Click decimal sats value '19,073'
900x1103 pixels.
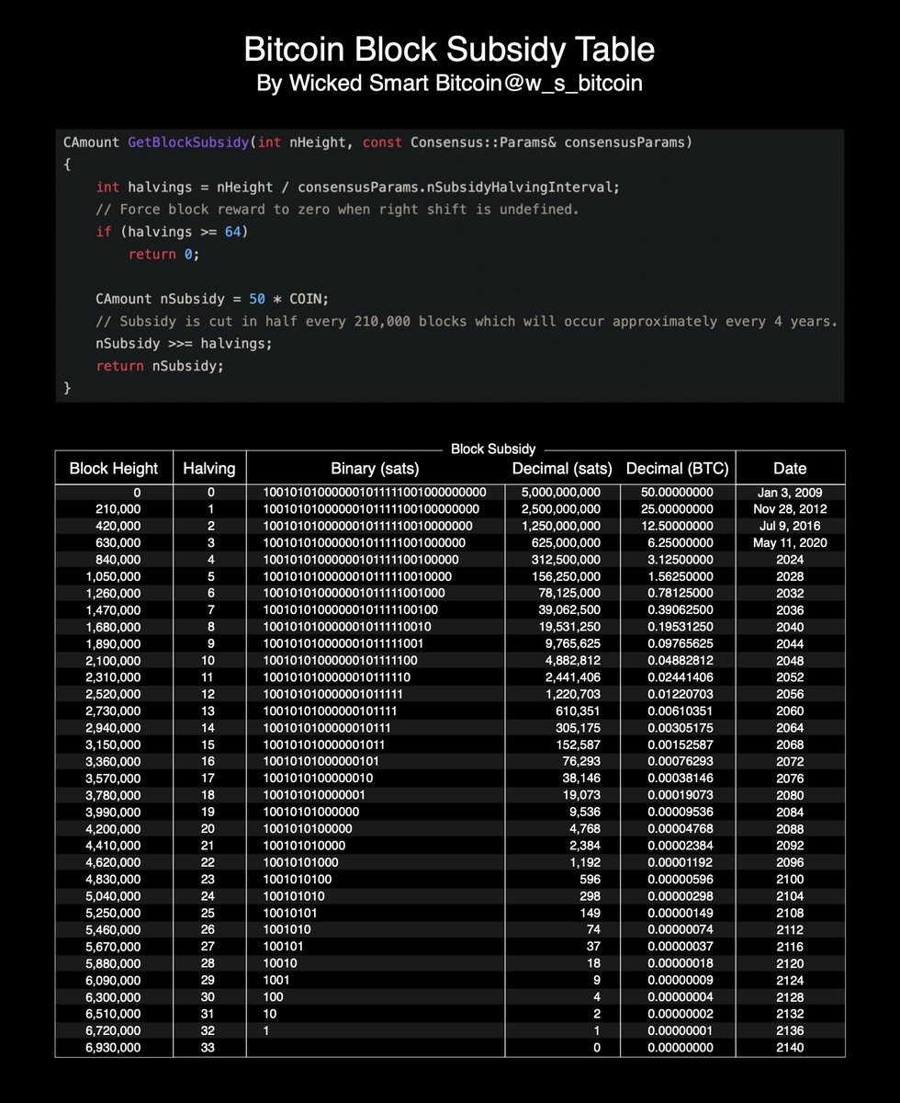coord(580,795)
